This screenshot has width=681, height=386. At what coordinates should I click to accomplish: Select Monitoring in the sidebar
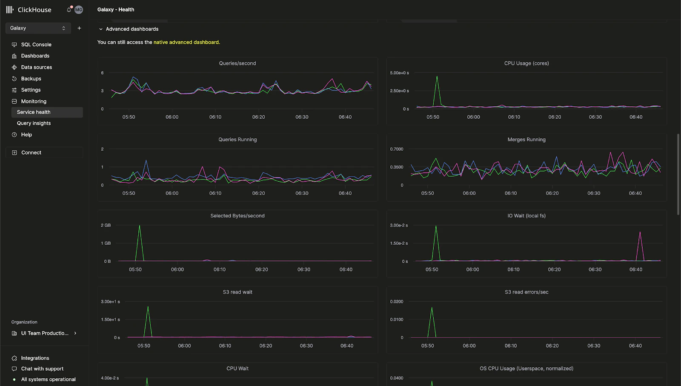tap(34, 101)
